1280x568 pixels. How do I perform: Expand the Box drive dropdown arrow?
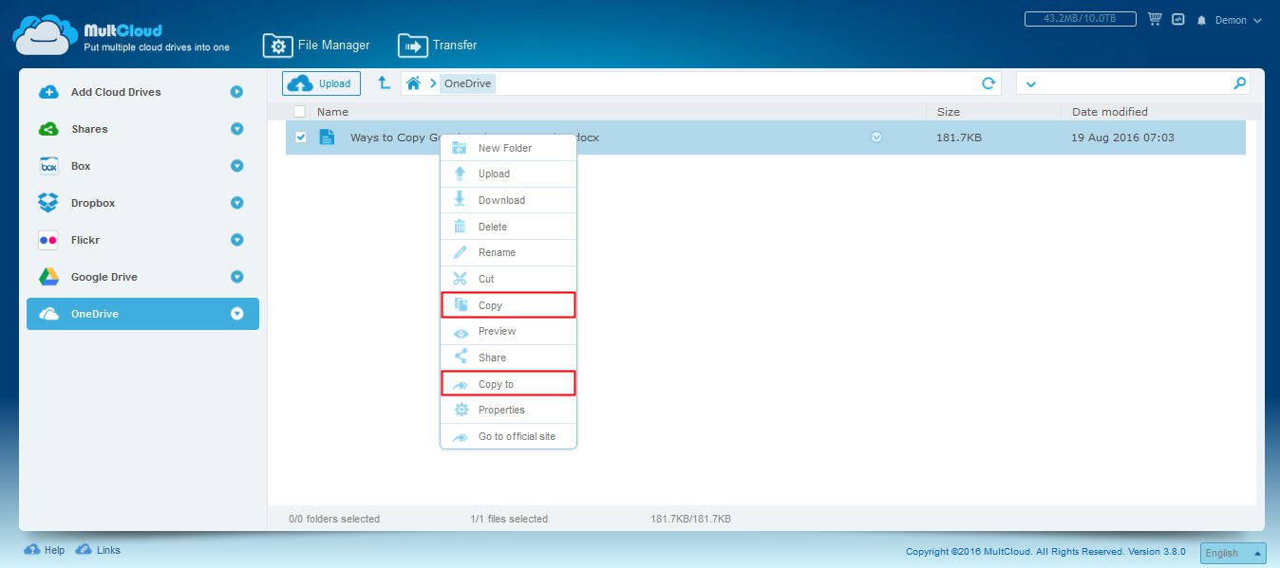tap(237, 166)
